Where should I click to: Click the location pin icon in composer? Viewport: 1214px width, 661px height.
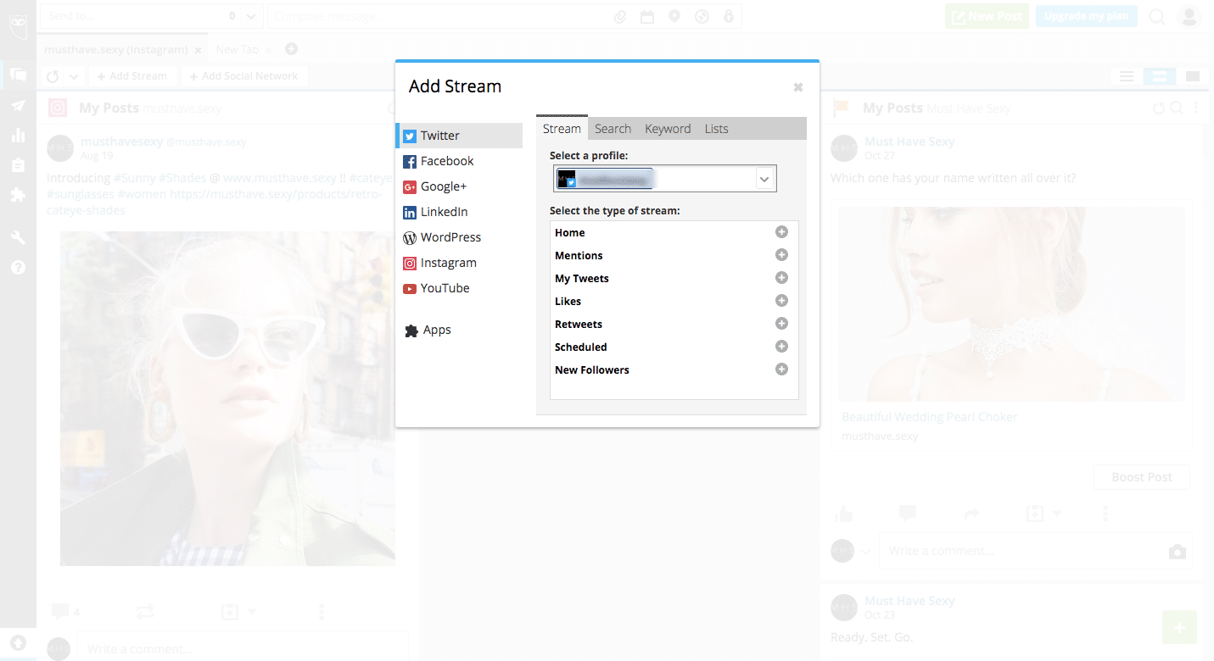pyautogui.click(x=674, y=17)
